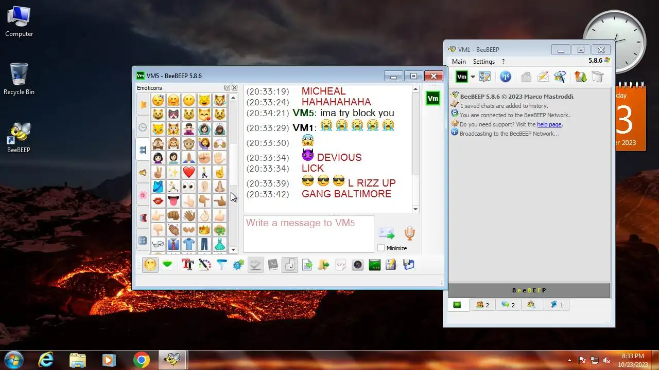This screenshot has height=370, width=659.
Task: Float the Emoticons panel with undock button
Action: (228, 88)
